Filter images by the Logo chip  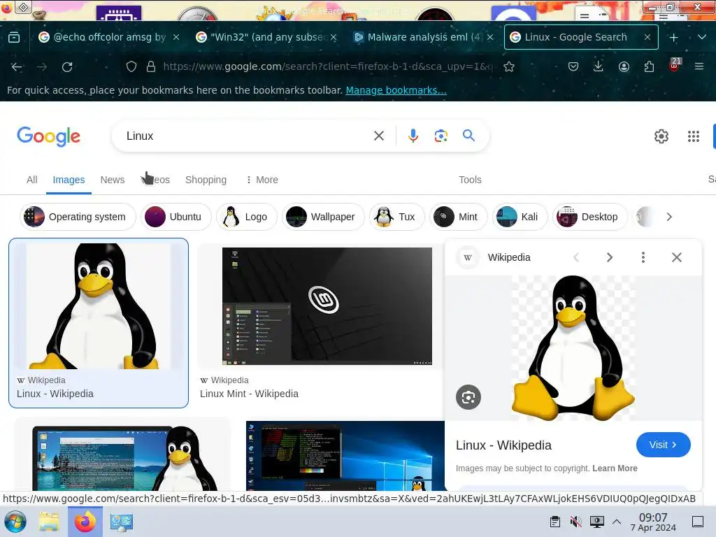tap(247, 217)
